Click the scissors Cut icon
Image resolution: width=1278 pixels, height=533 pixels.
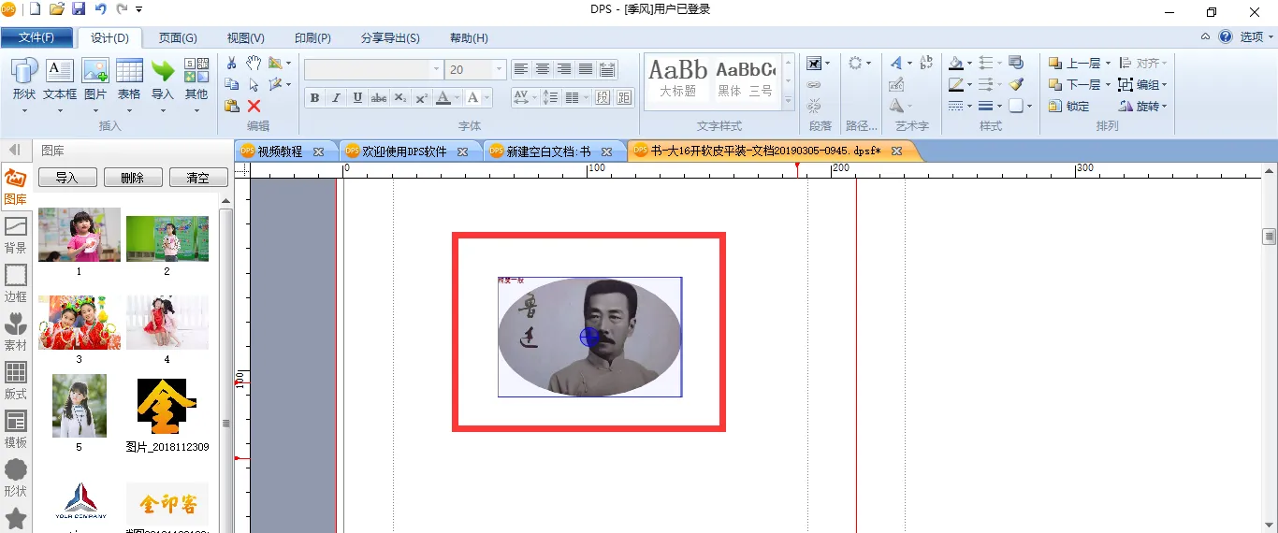tap(232, 63)
